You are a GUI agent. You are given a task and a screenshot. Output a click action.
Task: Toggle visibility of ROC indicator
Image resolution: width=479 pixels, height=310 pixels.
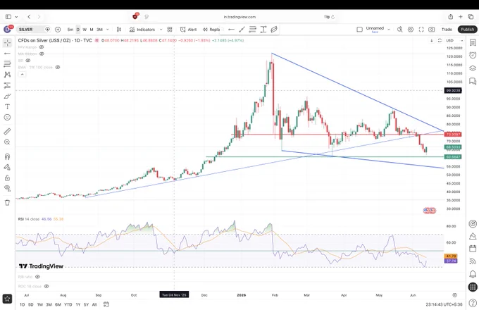click(46, 286)
